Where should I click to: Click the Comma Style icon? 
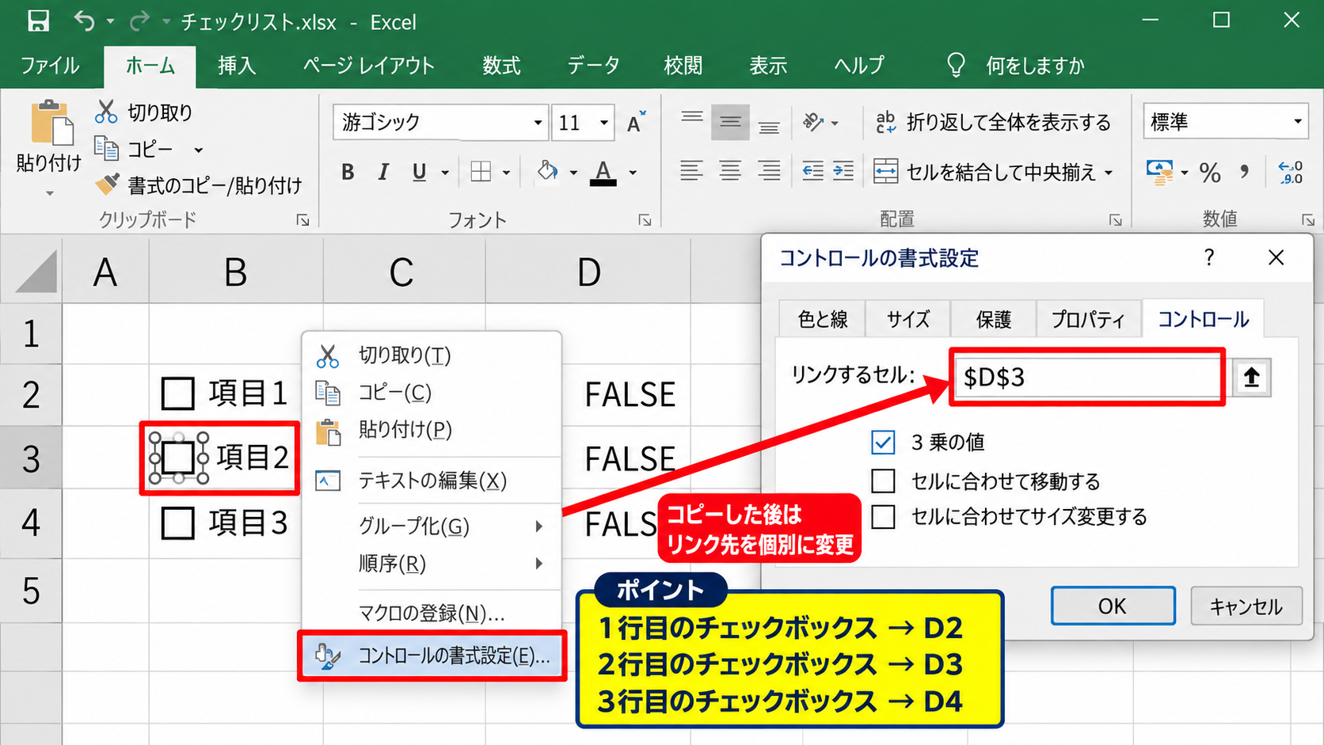pyautogui.click(x=1245, y=172)
